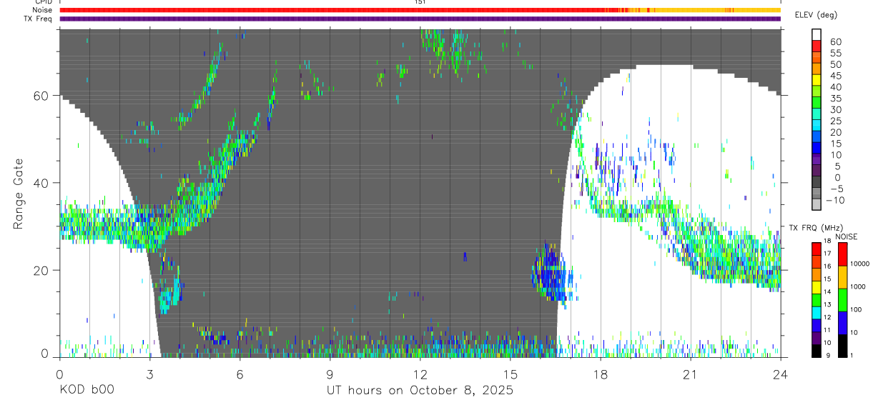Click the "25" value on ELEV scale

tap(835, 121)
